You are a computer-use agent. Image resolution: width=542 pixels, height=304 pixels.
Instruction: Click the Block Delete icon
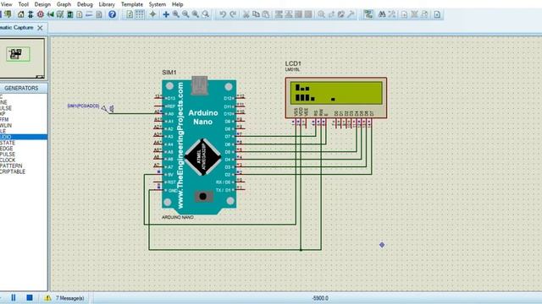pos(308,14)
